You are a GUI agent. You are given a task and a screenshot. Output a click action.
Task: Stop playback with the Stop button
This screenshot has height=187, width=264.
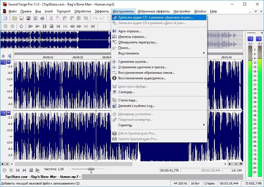pyautogui.click(x=51, y=26)
